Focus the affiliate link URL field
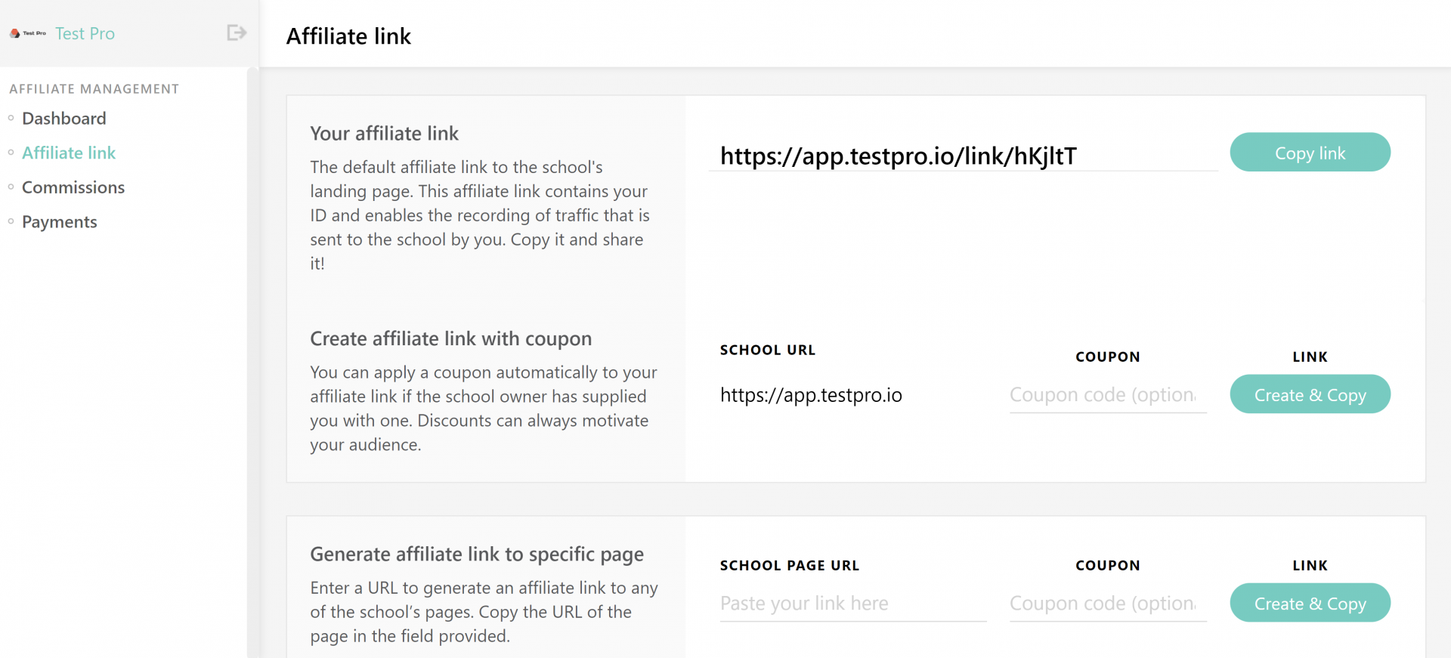 (x=963, y=156)
